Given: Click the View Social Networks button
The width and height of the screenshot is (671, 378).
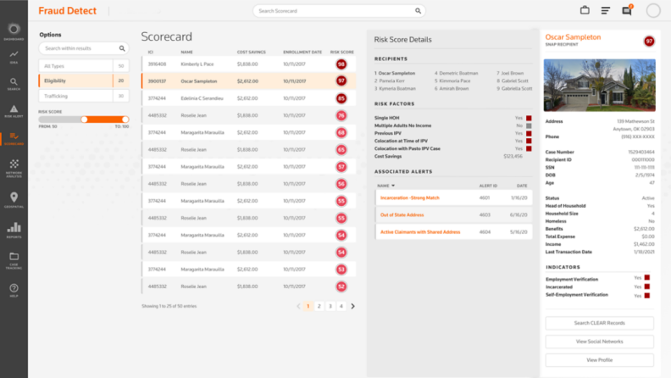Looking at the screenshot, I should tap(599, 342).
